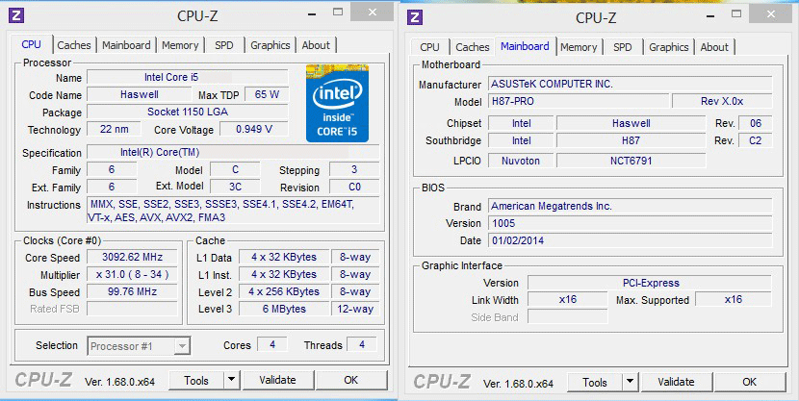
Task: Click the 'Rev X.0x' field
Action: (x=722, y=101)
